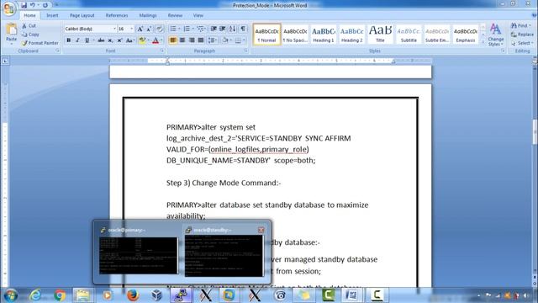538x303 pixels.
Task: Open the font color dropdown arrow
Action: tap(161, 40)
